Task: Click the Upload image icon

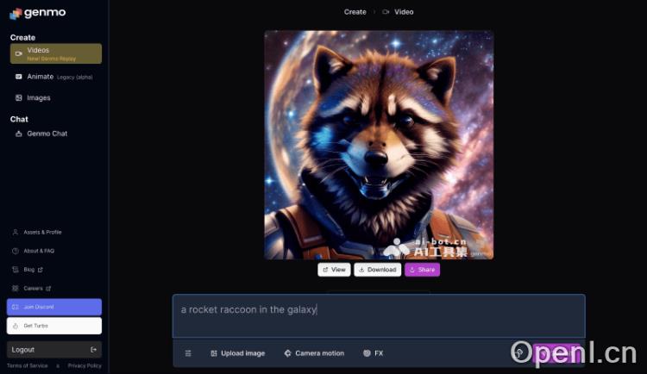Action: (214, 353)
